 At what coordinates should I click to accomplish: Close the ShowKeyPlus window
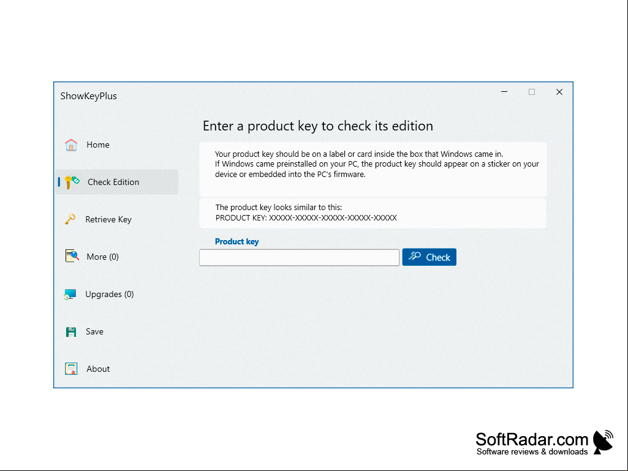[559, 92]
